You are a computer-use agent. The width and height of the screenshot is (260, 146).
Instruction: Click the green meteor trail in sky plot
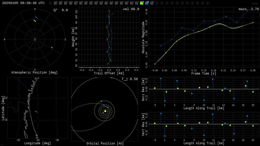click(x=35, y=21)
